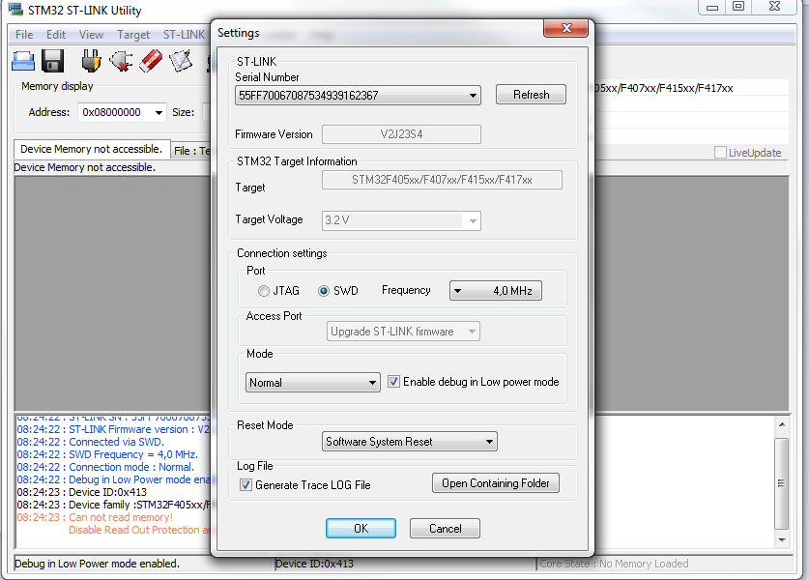The height and width of the screenshot is (580, 809).
Task: Open the Target Voltage 3.2 V dropdown
Action: tap(401, 220)
